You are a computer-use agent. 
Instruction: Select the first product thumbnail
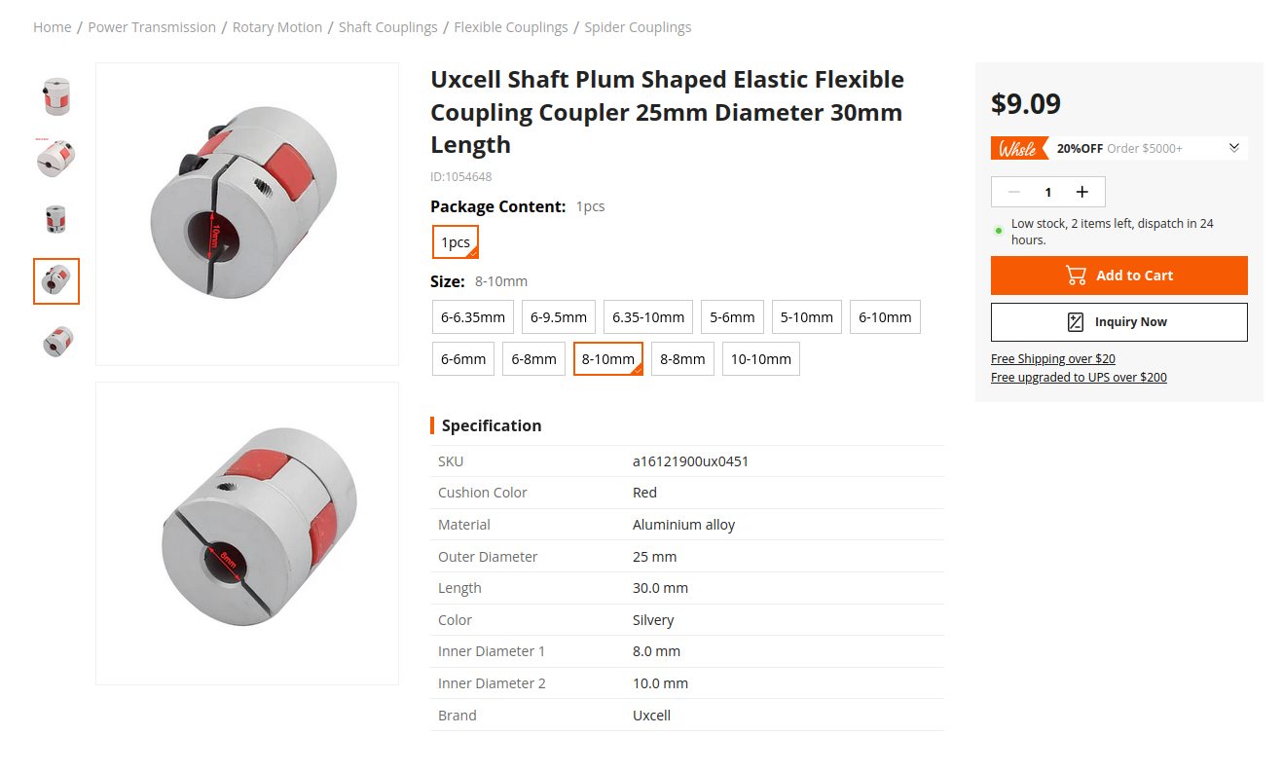pos(56,97)
